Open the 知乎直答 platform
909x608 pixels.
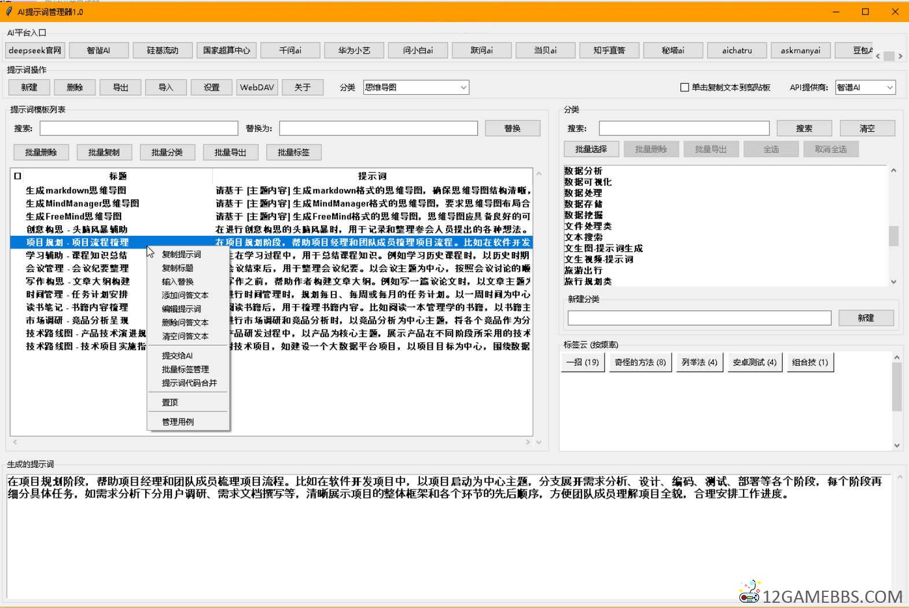point(609,50)
